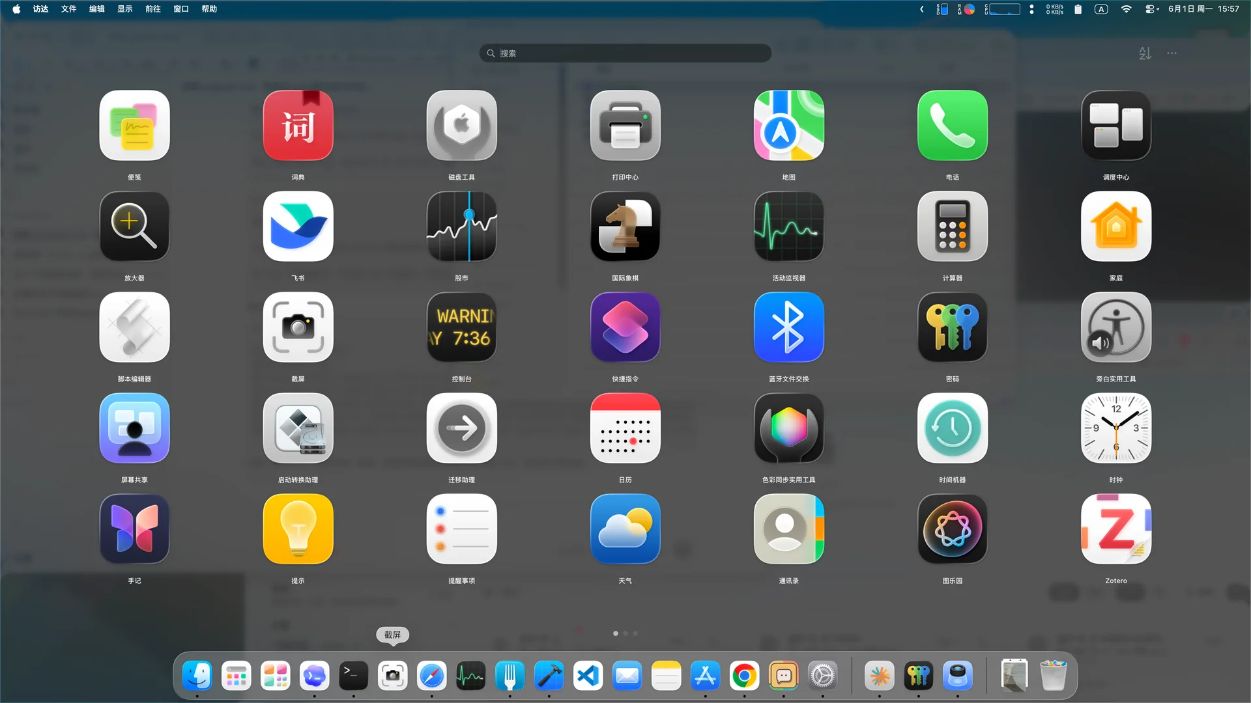
Task: Launch the 地图 Maps app
Action: coord(788,126)
